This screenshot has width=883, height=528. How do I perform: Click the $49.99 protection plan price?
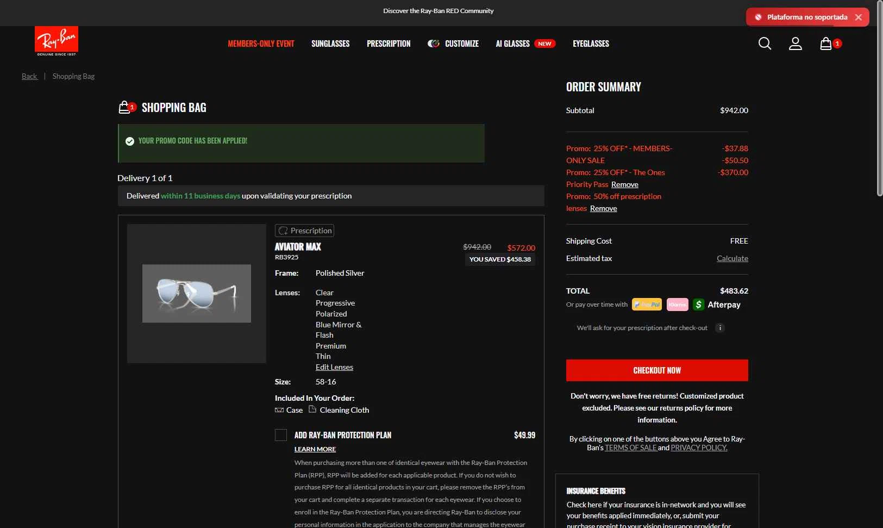524,435
